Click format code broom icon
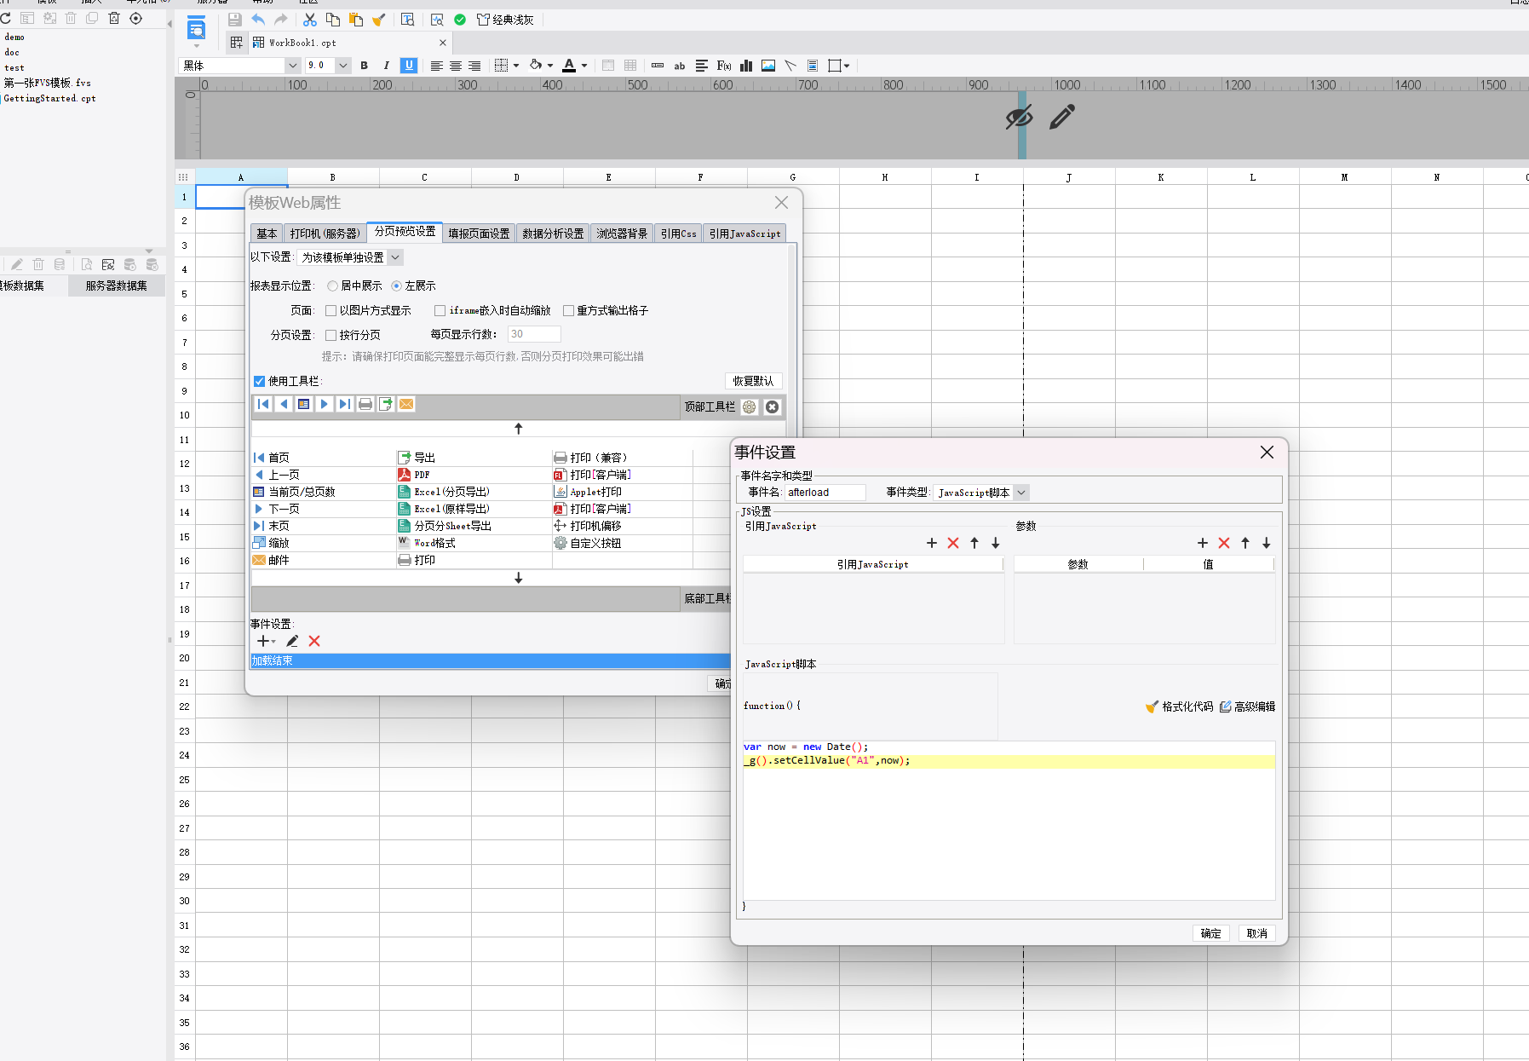1529x1061 pixels. (1152, 706)
